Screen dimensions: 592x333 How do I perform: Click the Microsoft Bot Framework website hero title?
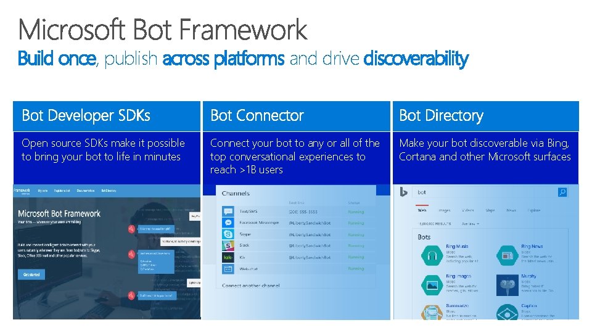click(x=59, y=214)
